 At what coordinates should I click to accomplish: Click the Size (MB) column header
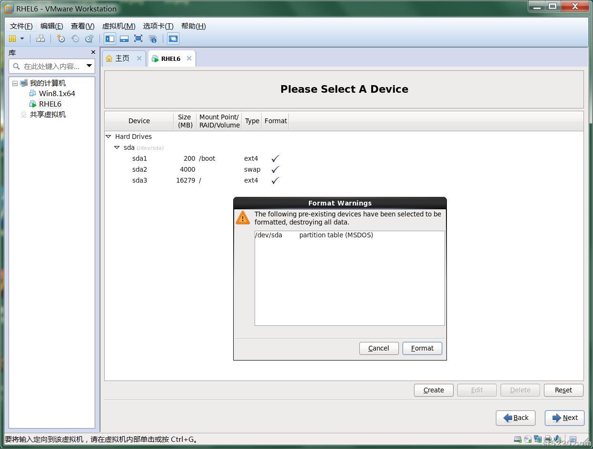point(185,121)
